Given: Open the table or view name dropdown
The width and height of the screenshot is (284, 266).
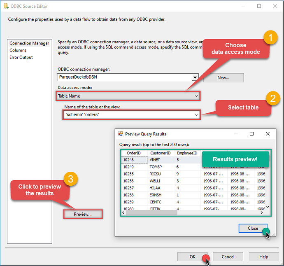Looking at the screenshot, I should [x=196, y=115].
